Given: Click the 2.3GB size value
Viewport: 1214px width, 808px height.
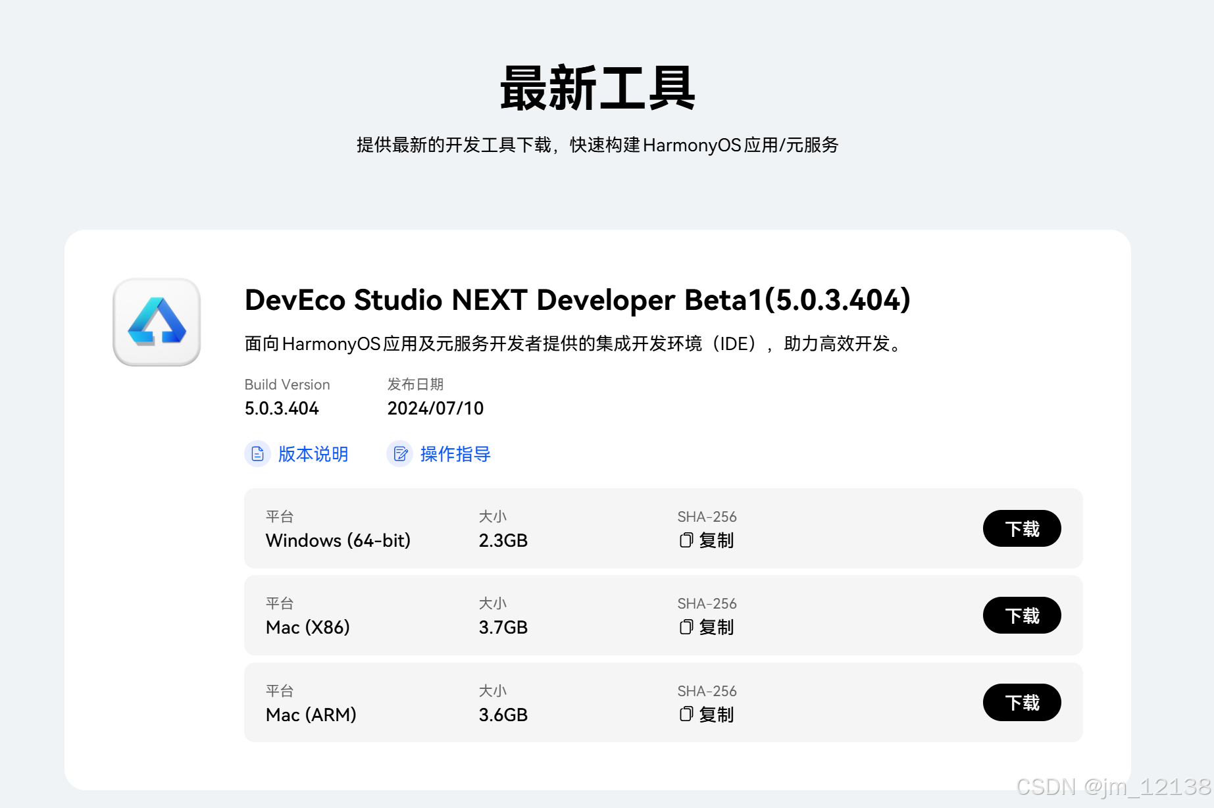Looking at the screenshot, I should pyautogui.click(x=503, y=540).
